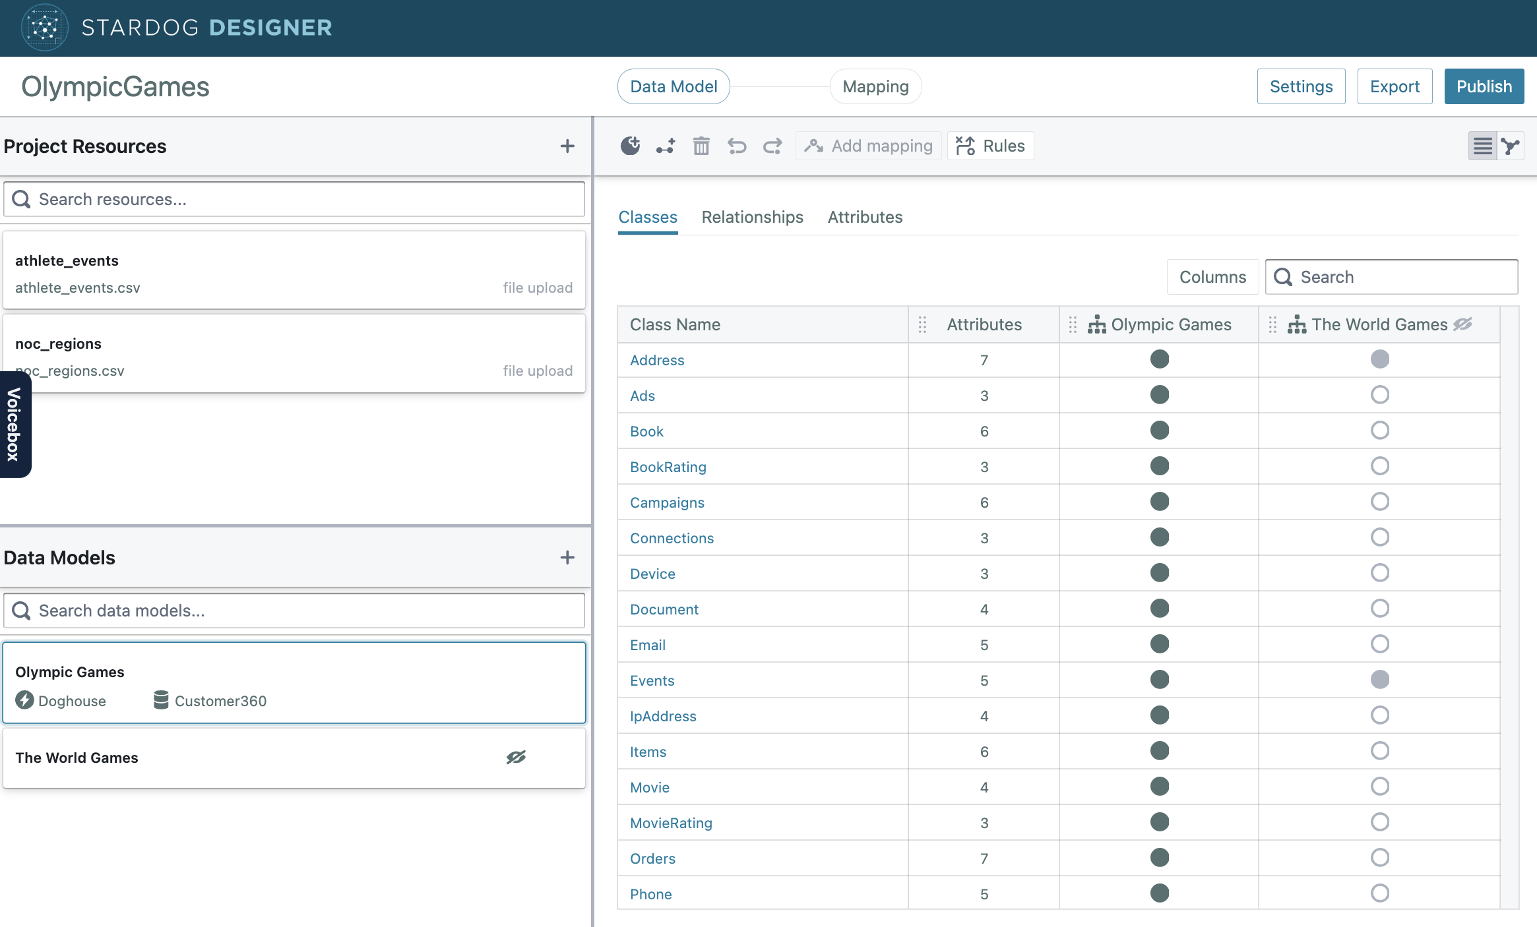1537x927 pixels.
Task: Add a new project resource
Action: point(567,146)
